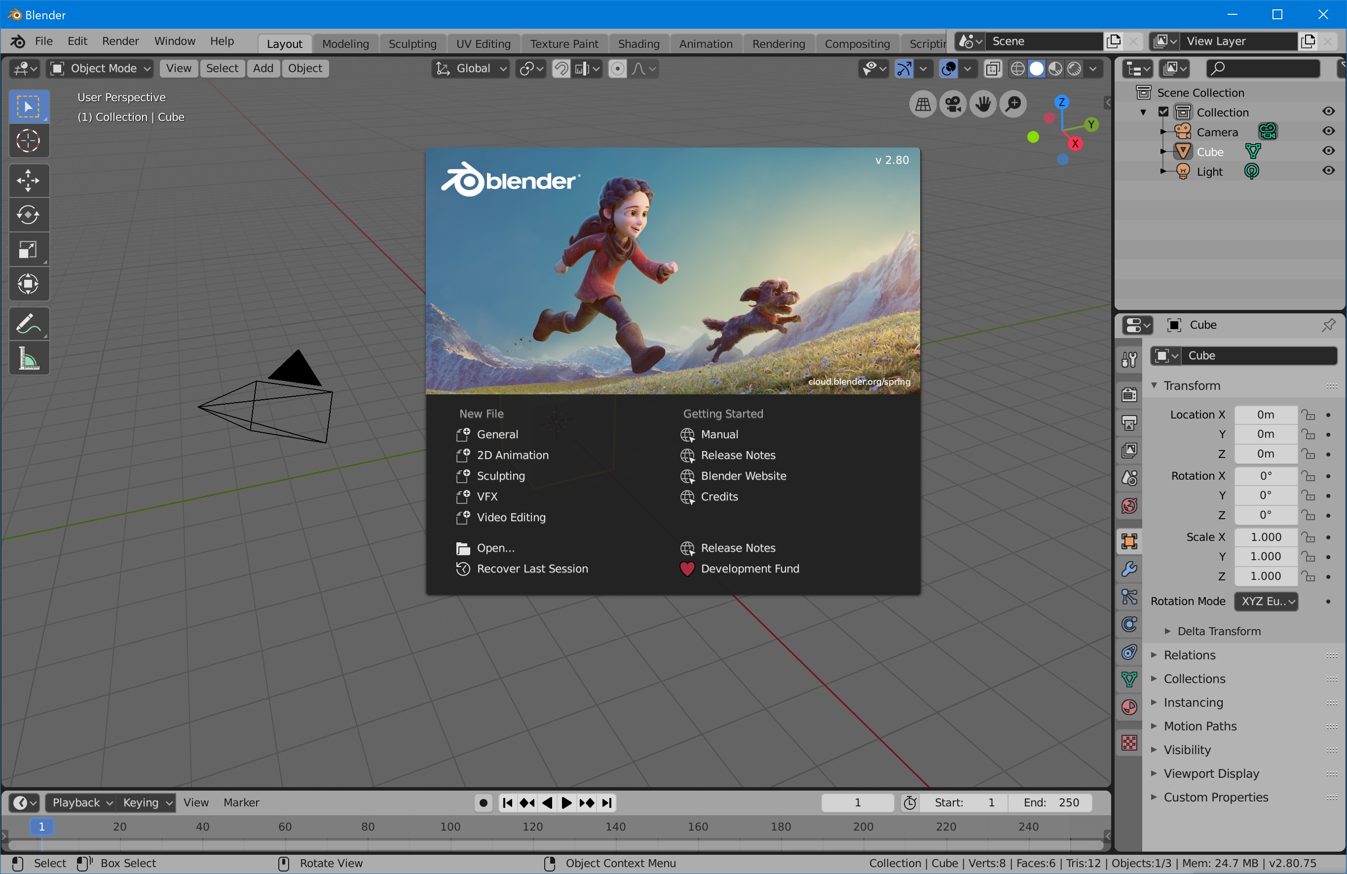Image resolution: width=1347 pixels, height=874 pixels.
Task: Switch to the Sculpting workspace tab
Action: pos(412,43)
